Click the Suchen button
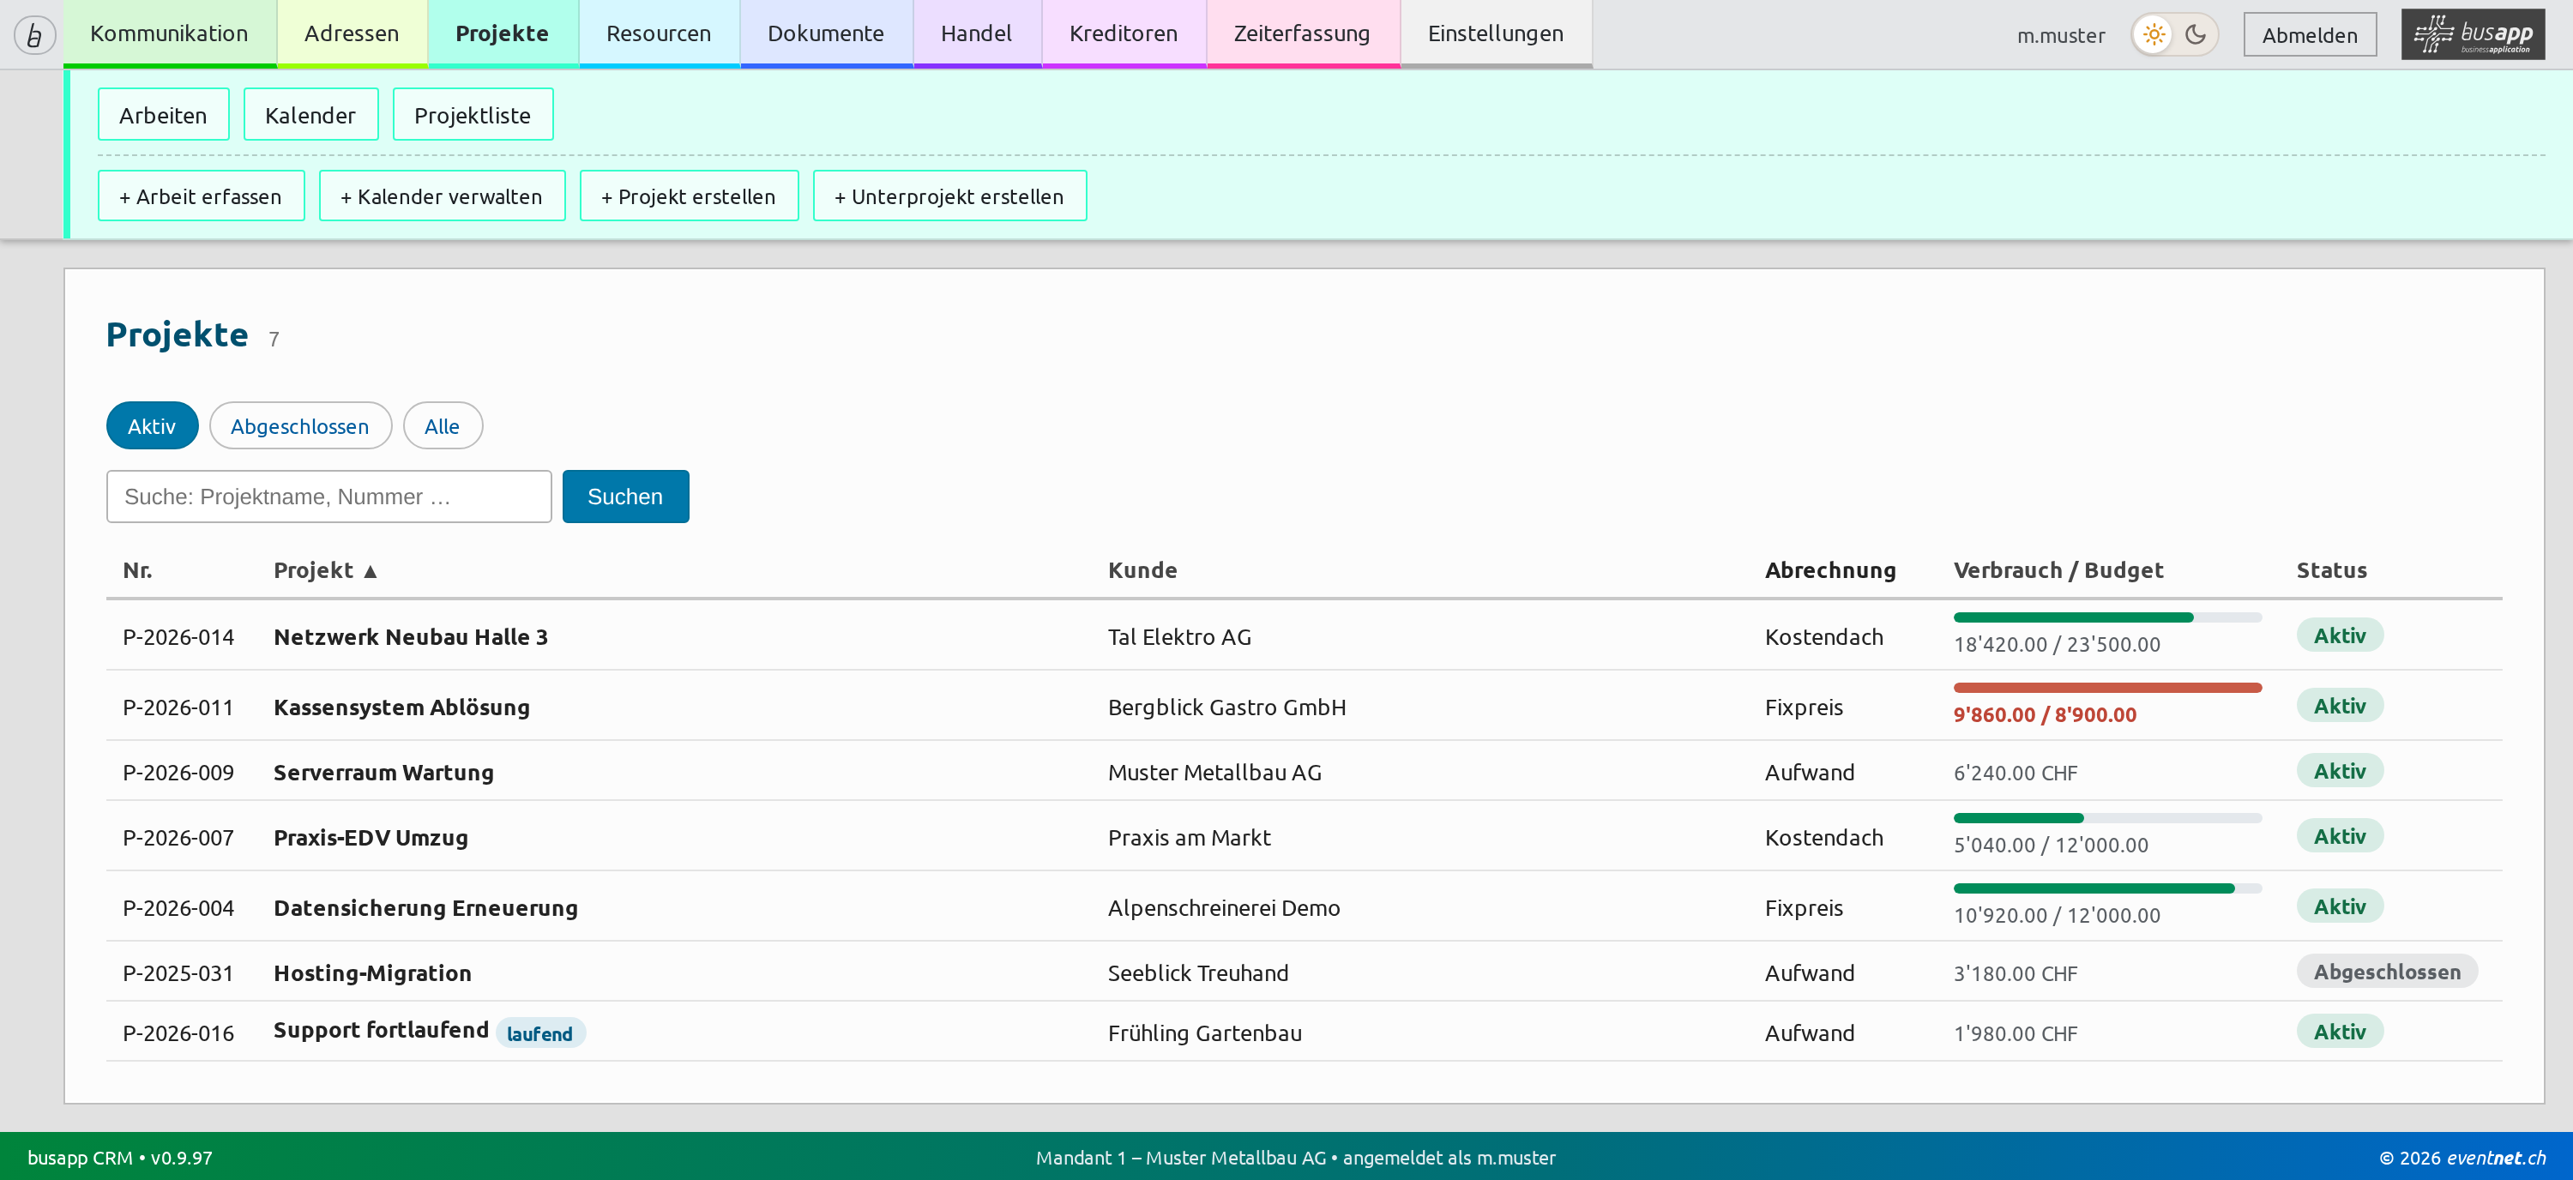Image resolution: width=2573 pixels, height=1180 pixels. (x=625, y=497)
